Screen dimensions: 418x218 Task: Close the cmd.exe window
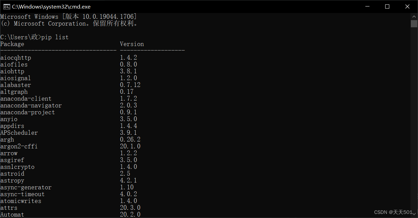(407, 6)
